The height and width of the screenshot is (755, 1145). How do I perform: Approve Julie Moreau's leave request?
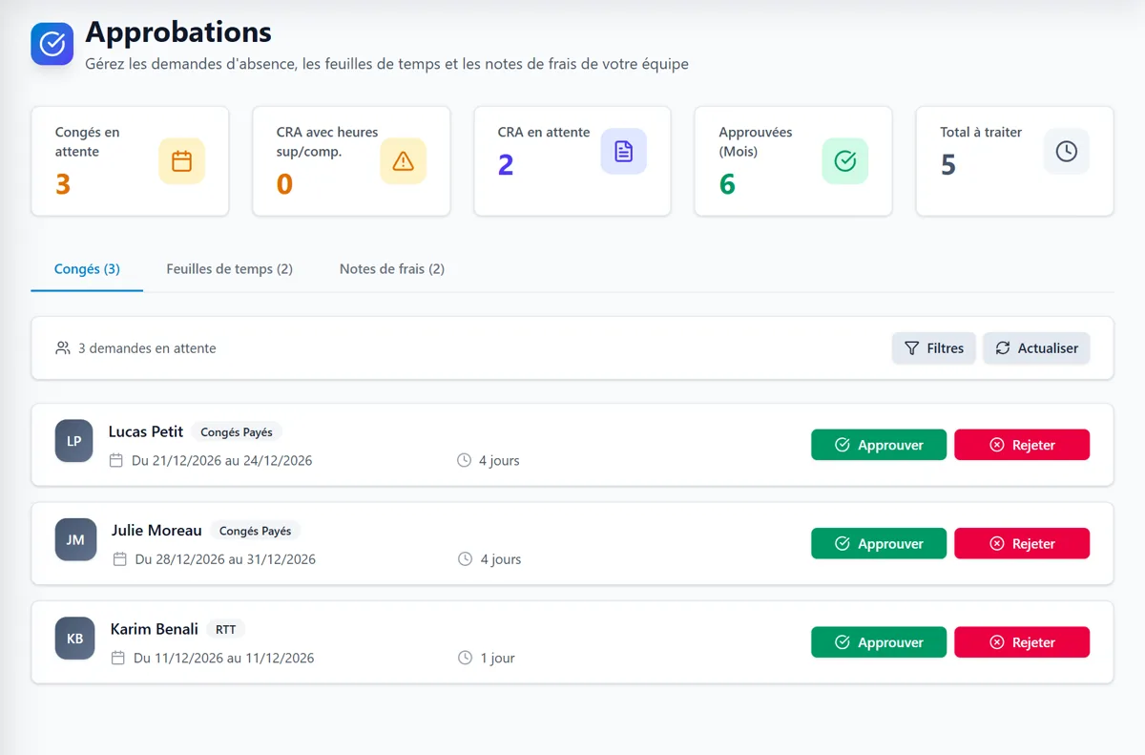click(x=879, y=543)
